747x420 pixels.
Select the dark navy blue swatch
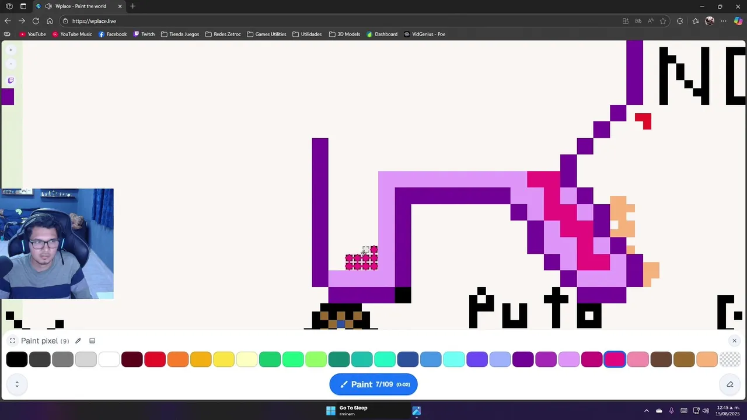pyautogui.click(x=408, y=359)
